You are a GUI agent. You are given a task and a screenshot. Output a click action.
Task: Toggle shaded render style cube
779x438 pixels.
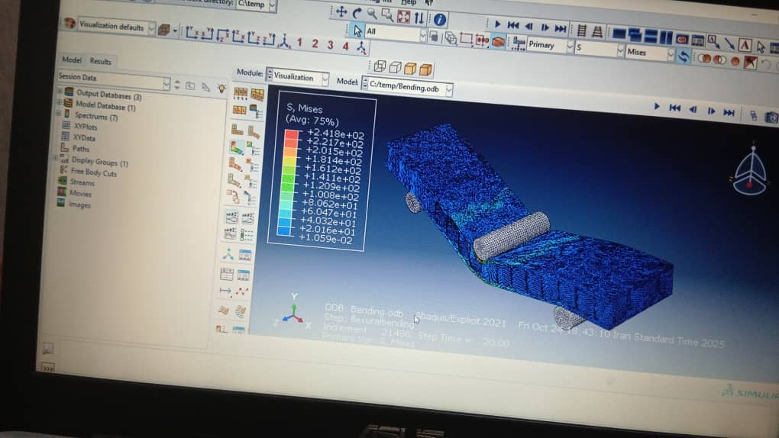424,67
